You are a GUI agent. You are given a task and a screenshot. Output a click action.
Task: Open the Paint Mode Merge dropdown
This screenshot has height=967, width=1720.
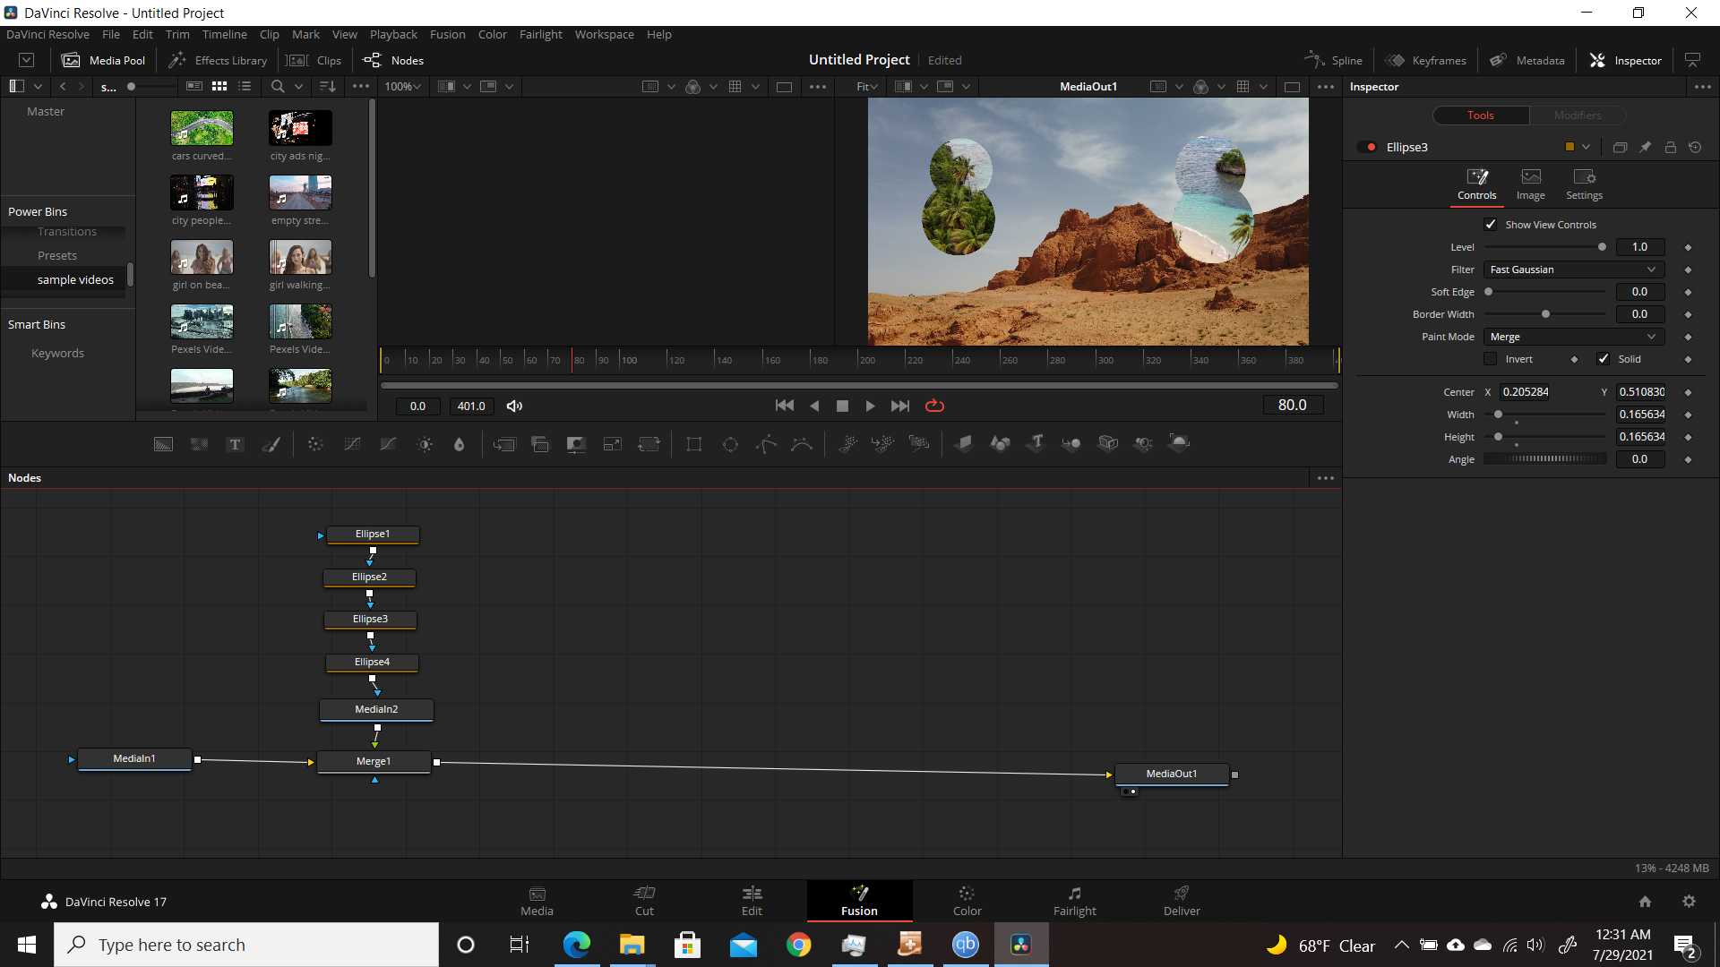pyautogui.click(x=1574, y=337)
